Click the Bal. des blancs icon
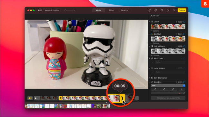 [152, 78]
